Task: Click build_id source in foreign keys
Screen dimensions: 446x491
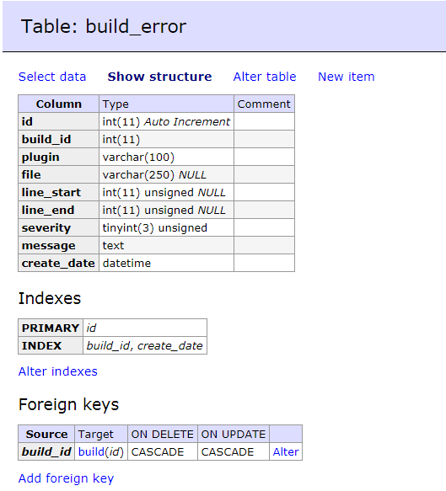Action: point(46,452)
